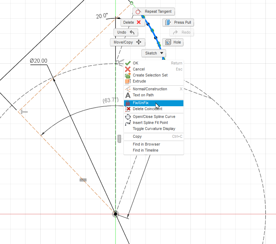This screenshot has width=276, height=244.
Task: Select Extrude from context menu
Action: click(139, 81)
